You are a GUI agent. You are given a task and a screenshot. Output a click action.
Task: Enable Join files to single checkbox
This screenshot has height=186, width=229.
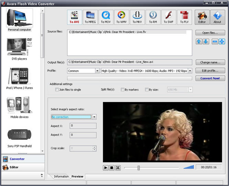(x=57, y=90)
